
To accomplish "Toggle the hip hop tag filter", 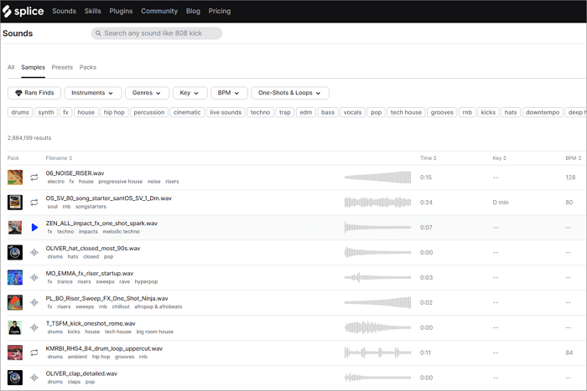I will click(113, 112).
